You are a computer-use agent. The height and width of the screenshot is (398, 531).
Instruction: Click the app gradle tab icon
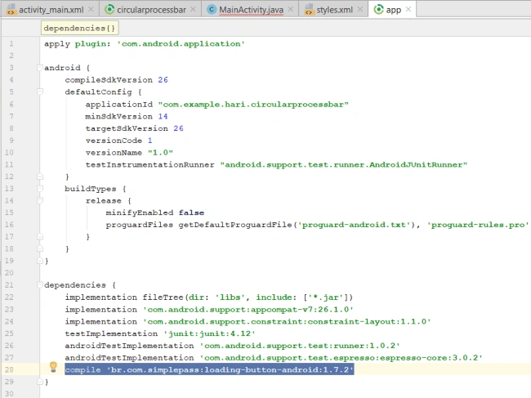pos(378,10)
